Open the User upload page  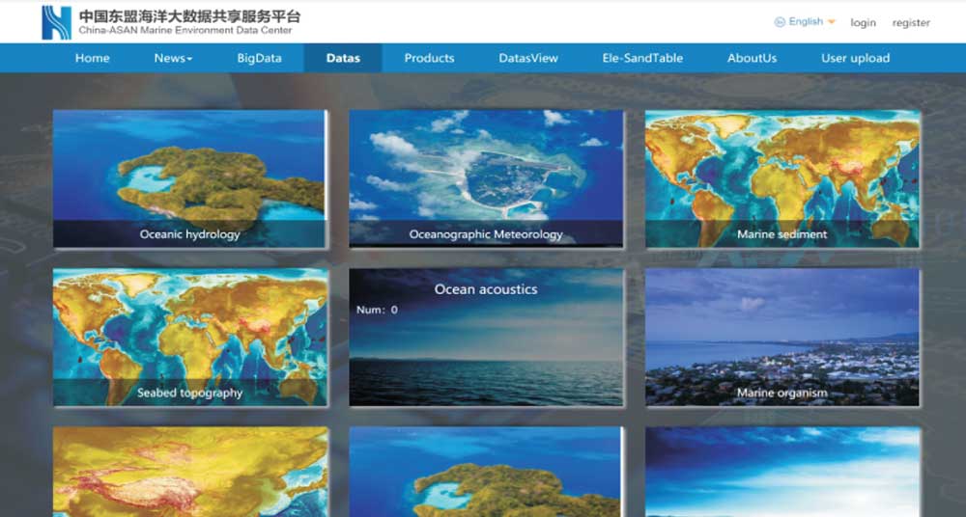pyautogui.click(x=856, y=59)
